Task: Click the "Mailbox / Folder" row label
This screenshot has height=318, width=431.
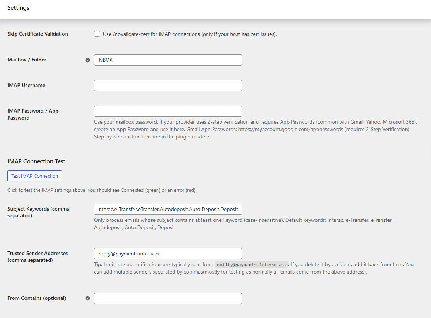Action: [x=27, y=60]
